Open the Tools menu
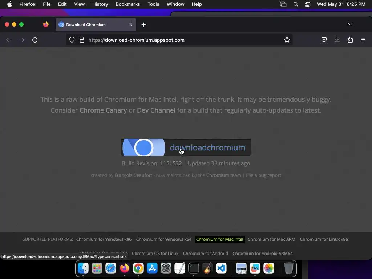 (x=153, y=4)
